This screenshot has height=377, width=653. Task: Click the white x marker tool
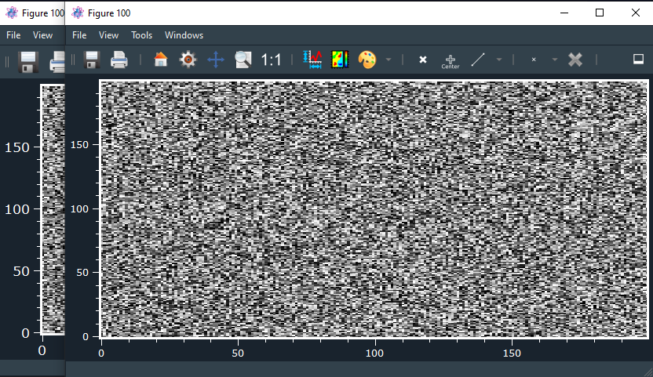click(423, 60)
